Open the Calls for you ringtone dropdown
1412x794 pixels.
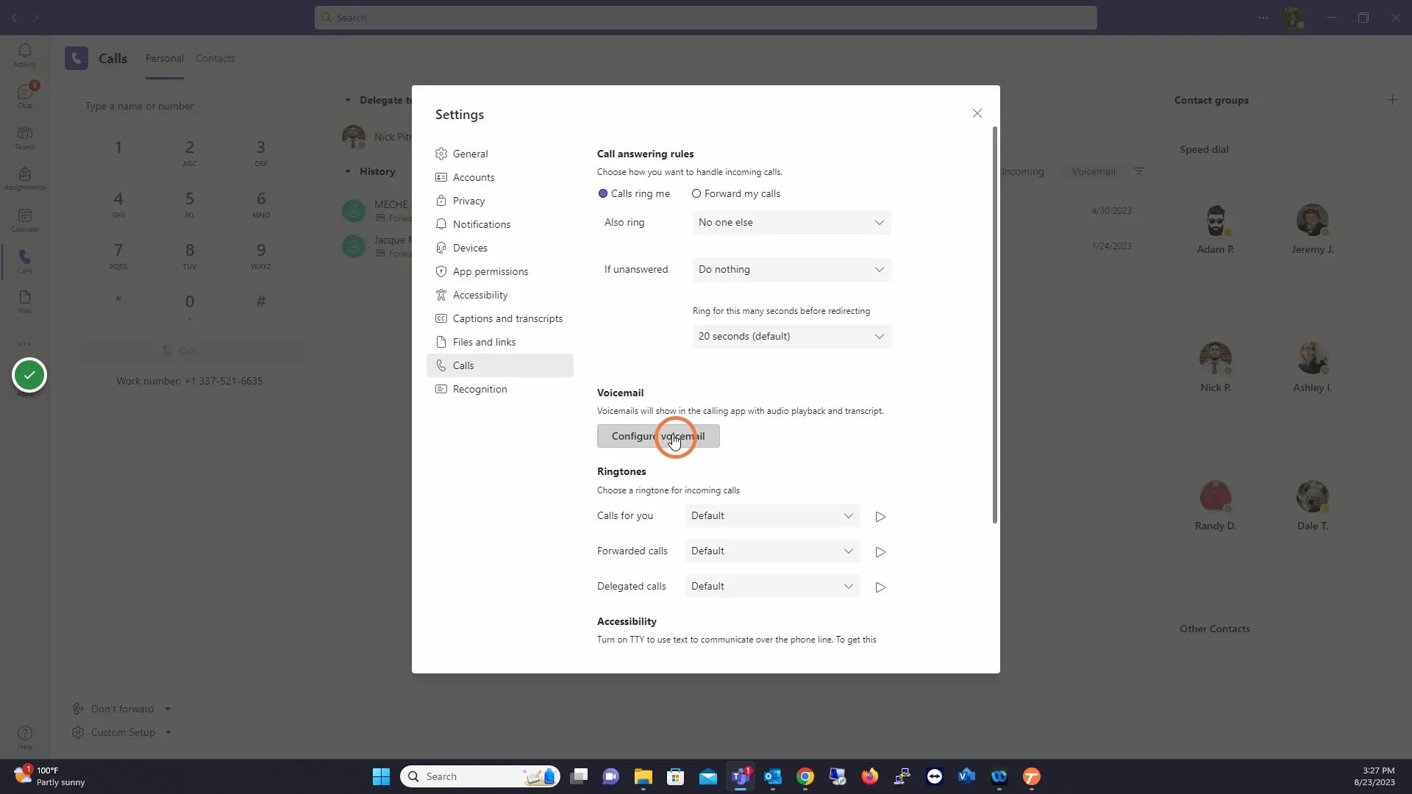point(772,516)
